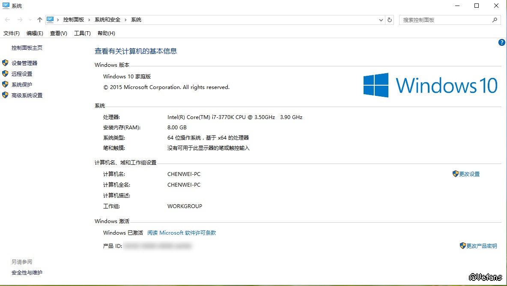Viewport: 507px width, 286px height.
Task: Open the 编辑(E) menu
Action: coord(35,33)
